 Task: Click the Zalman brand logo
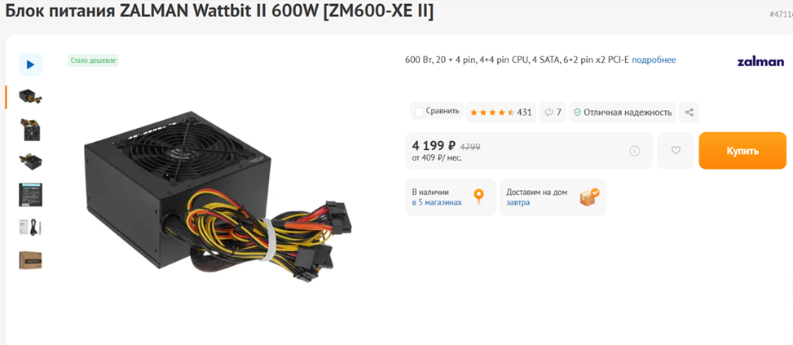point(760,62)
